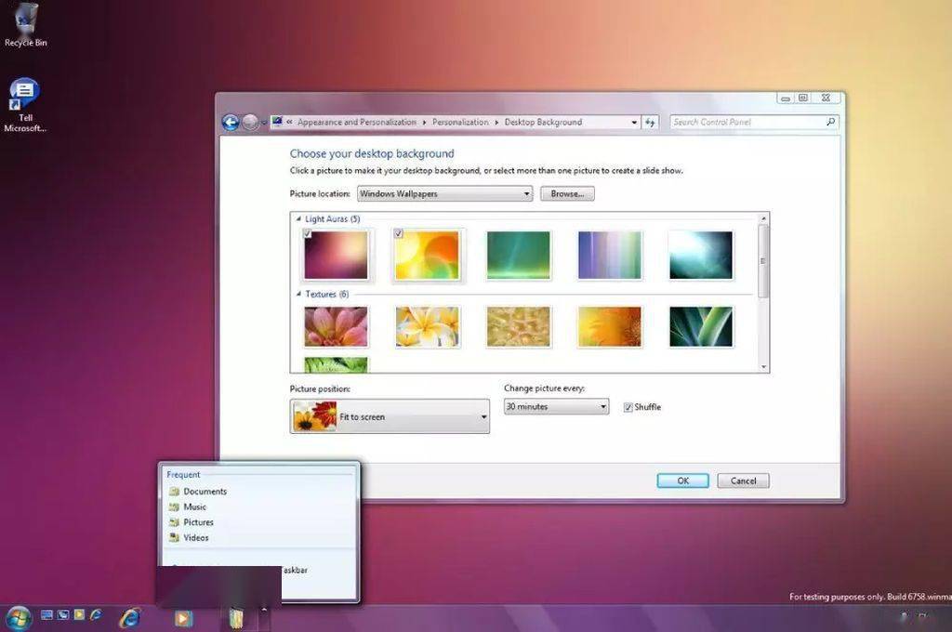
Task: Select the purple-green striped wallpaper thumbnail
Action: 610,255
